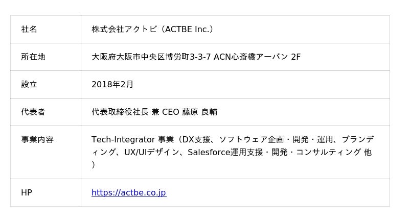
Task: Click the founding date 2018年2月
Action: point(112,85)
